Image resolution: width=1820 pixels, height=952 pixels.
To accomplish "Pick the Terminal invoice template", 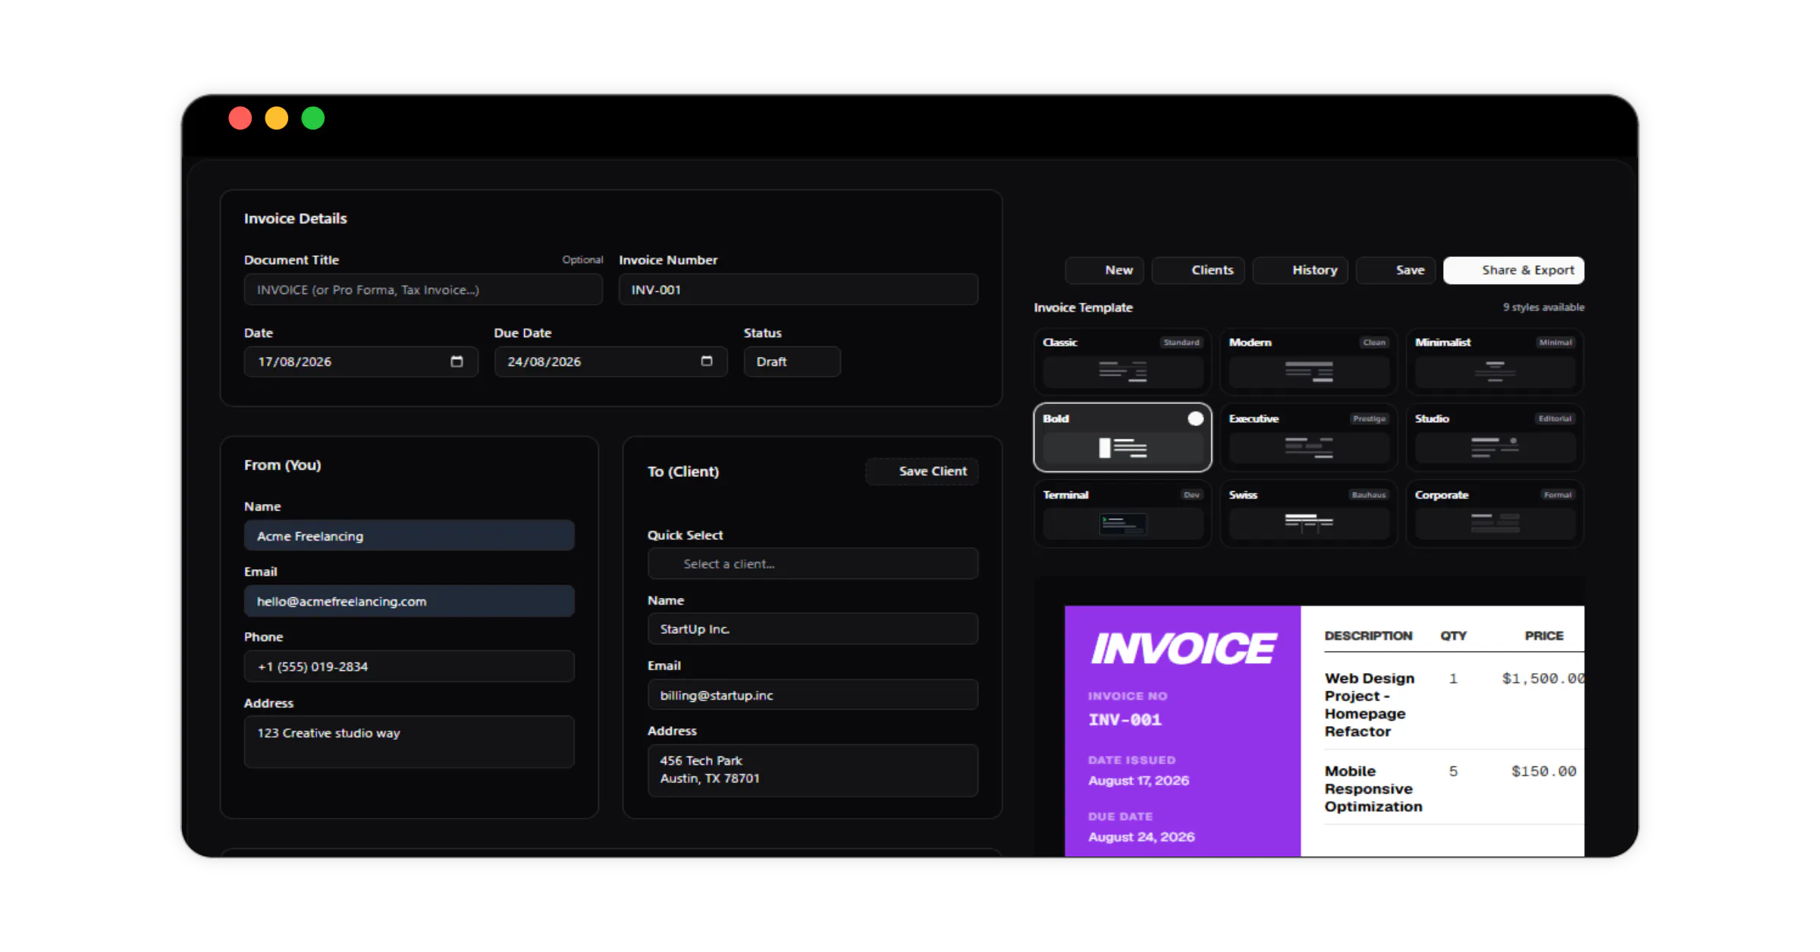I will [x=1122, y=513].
